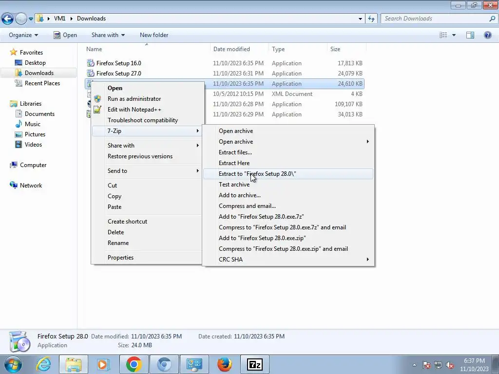Image resolution: width=499 pixels, height=374 pixels.
Task: Open the Music library
Action: (33, 124)
